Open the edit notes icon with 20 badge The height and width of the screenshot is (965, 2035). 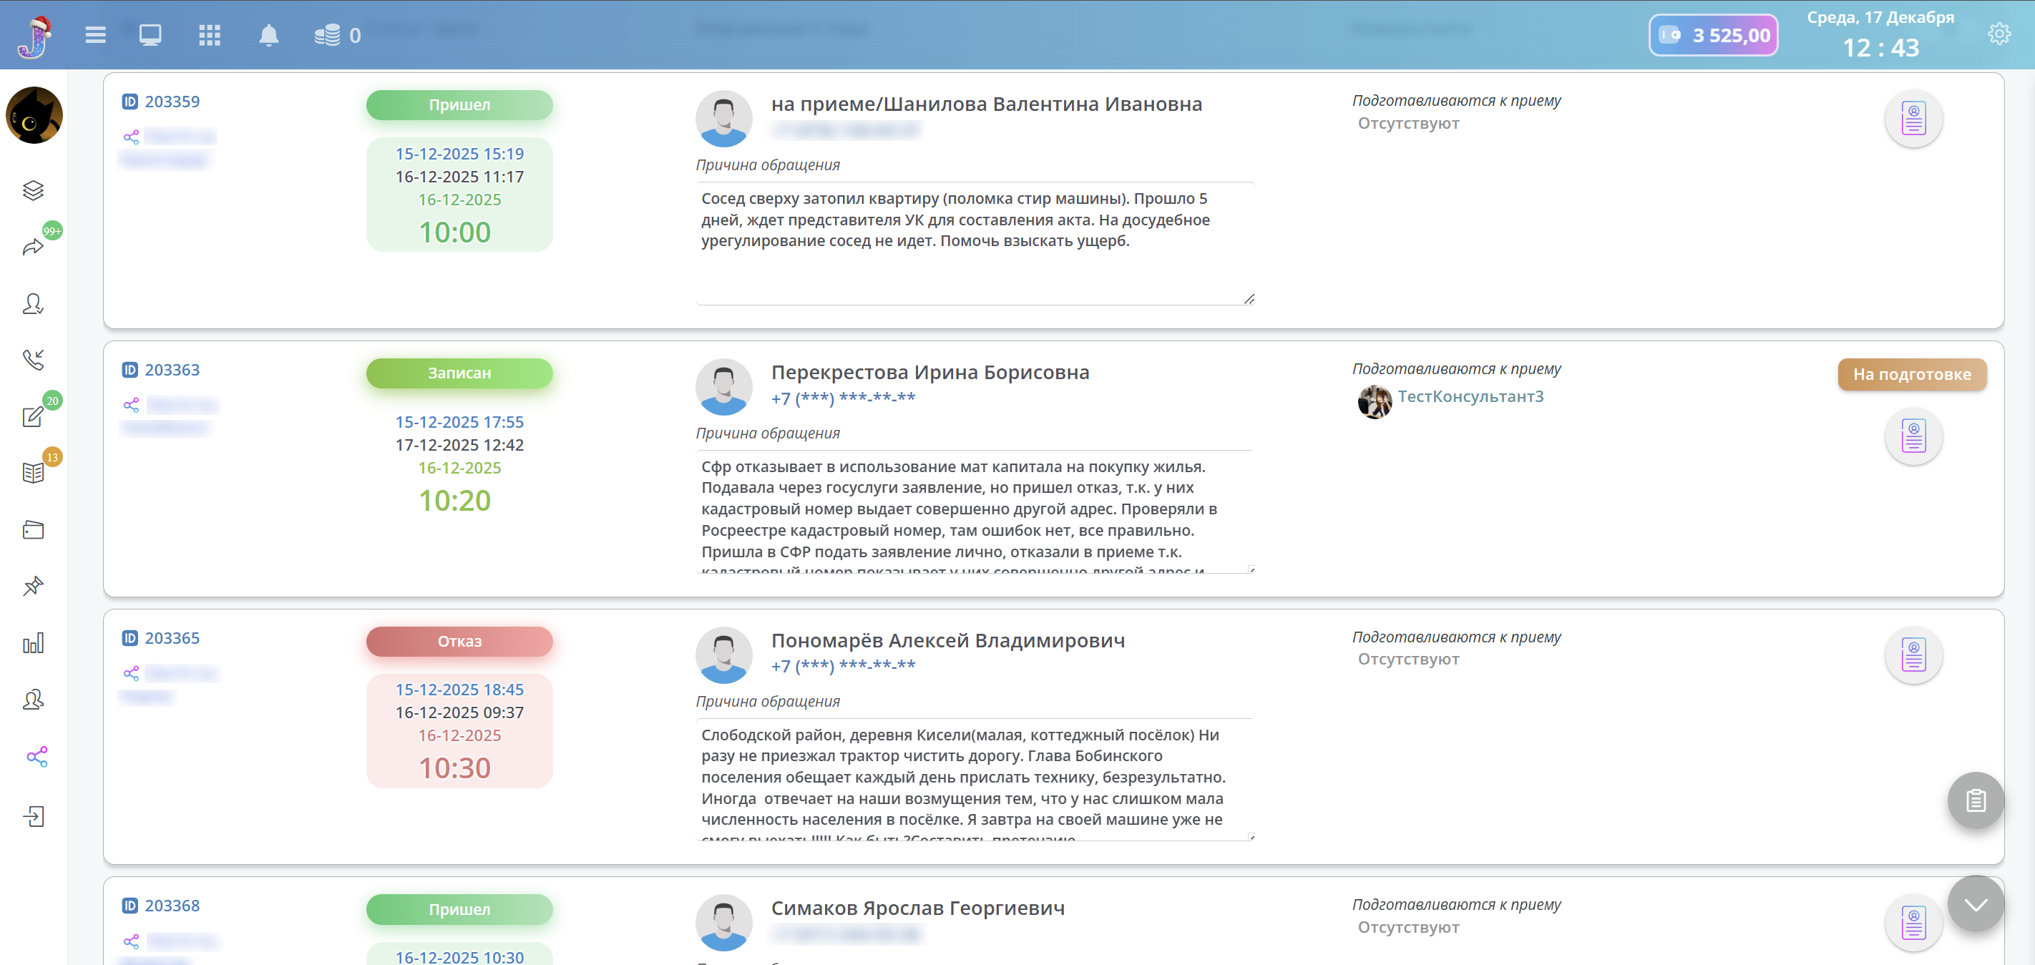33,416
